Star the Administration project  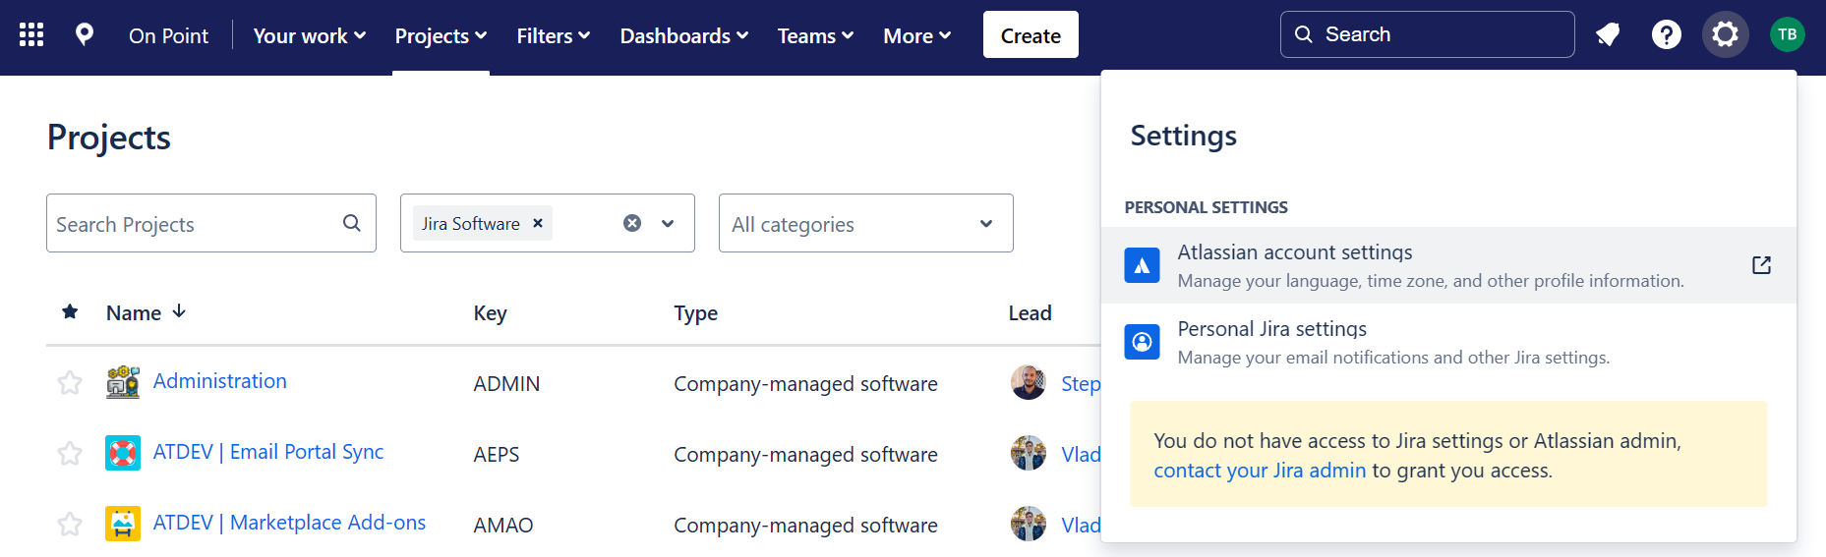pyautogui.click(x=70, y=383)
